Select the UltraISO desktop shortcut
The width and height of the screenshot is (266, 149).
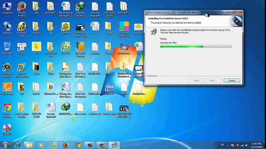coord(7,129)
